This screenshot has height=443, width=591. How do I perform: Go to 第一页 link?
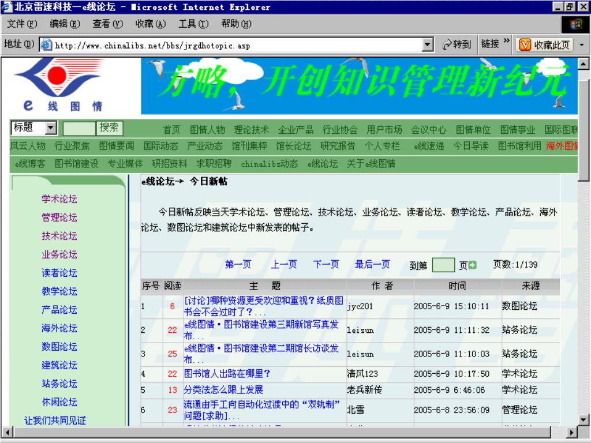(238, 264)
